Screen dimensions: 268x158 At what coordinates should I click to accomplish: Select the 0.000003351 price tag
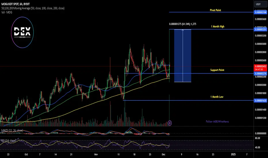(x=261, y=29)
